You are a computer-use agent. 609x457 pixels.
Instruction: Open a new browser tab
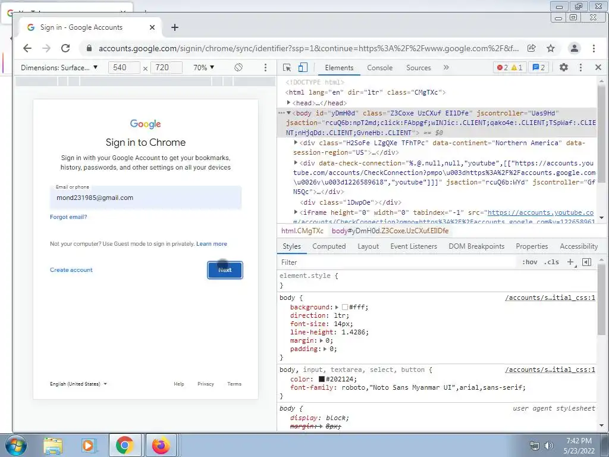[175, 27]
